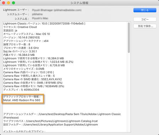Screen dimensions: 159x135
Task: Click the Lightroom で使用できる物理メモリ line
Action: (34, 58)
